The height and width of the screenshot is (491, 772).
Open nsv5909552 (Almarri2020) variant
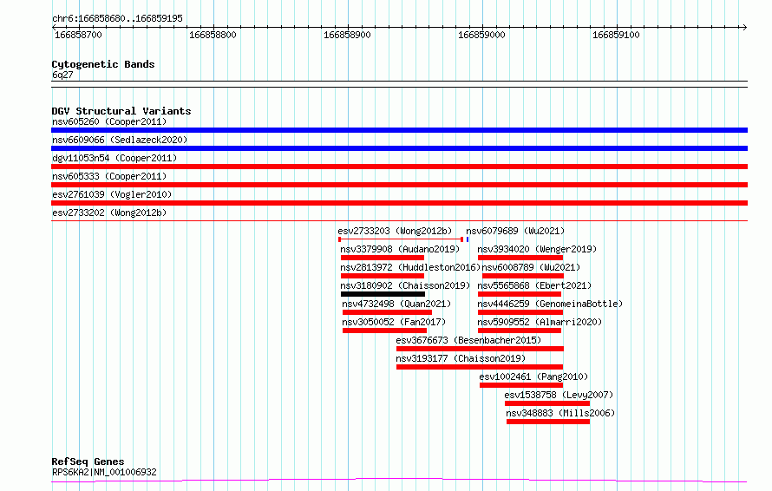coord(540,322)
